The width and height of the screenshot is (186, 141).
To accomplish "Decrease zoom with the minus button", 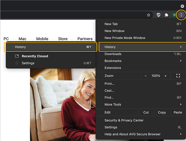I will coord(145,76).
